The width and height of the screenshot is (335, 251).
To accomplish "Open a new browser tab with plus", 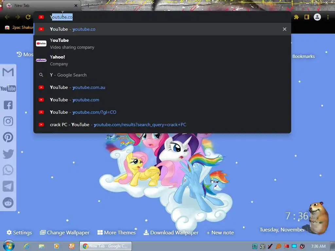I will click(x=88, y=6).
